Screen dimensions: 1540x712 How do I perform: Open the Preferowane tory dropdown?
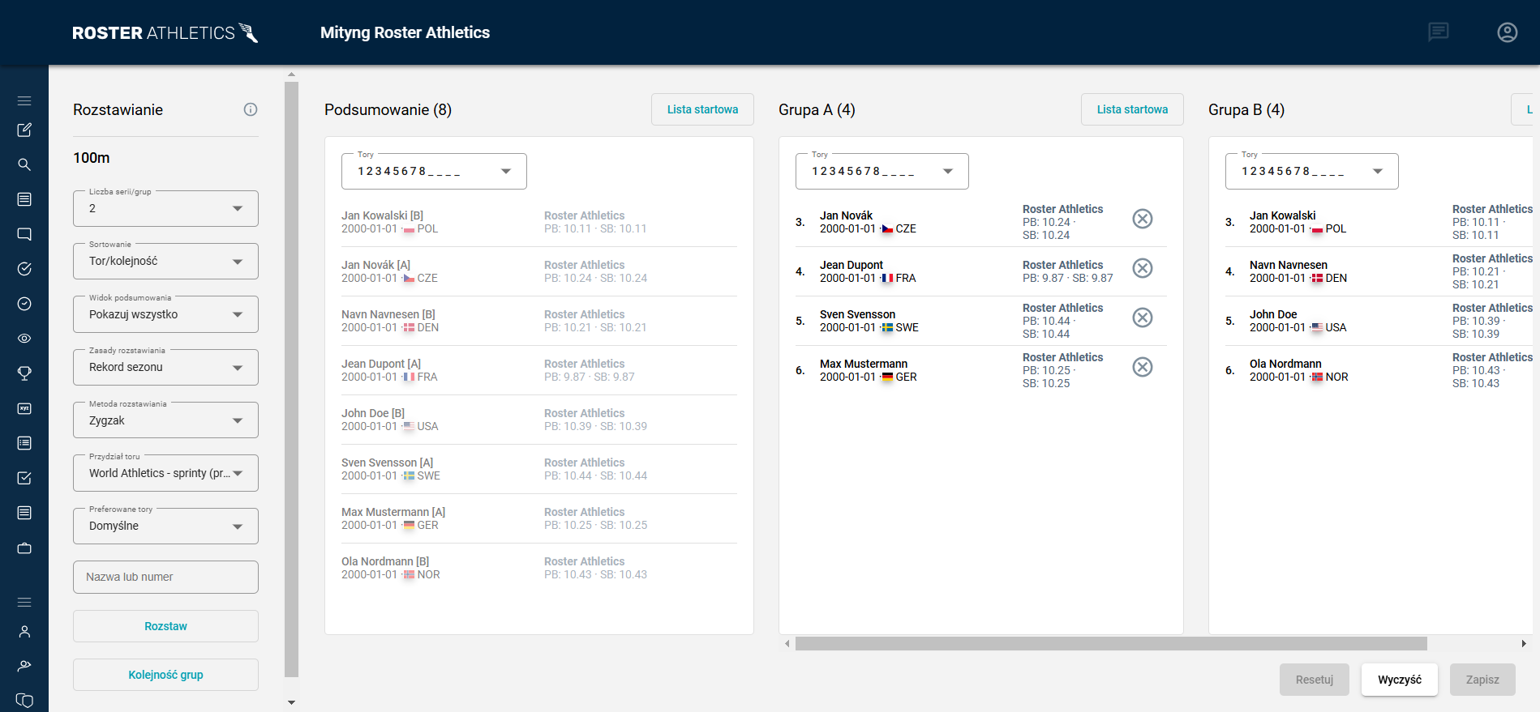point(165,526)
